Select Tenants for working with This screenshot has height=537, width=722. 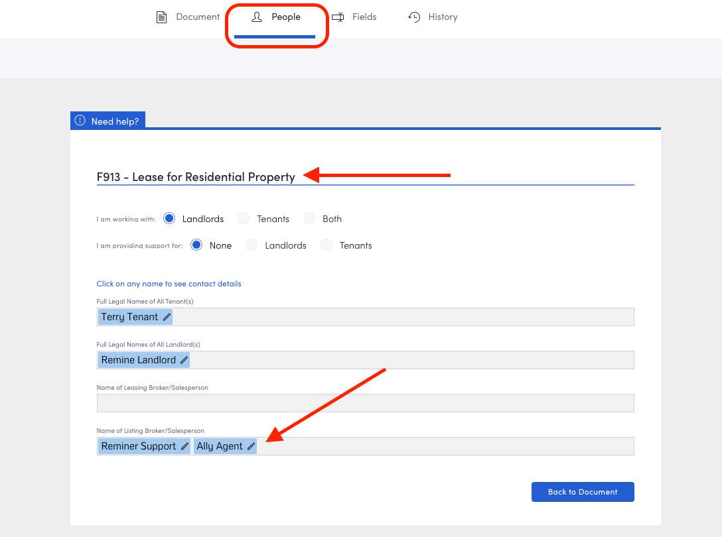244,219
